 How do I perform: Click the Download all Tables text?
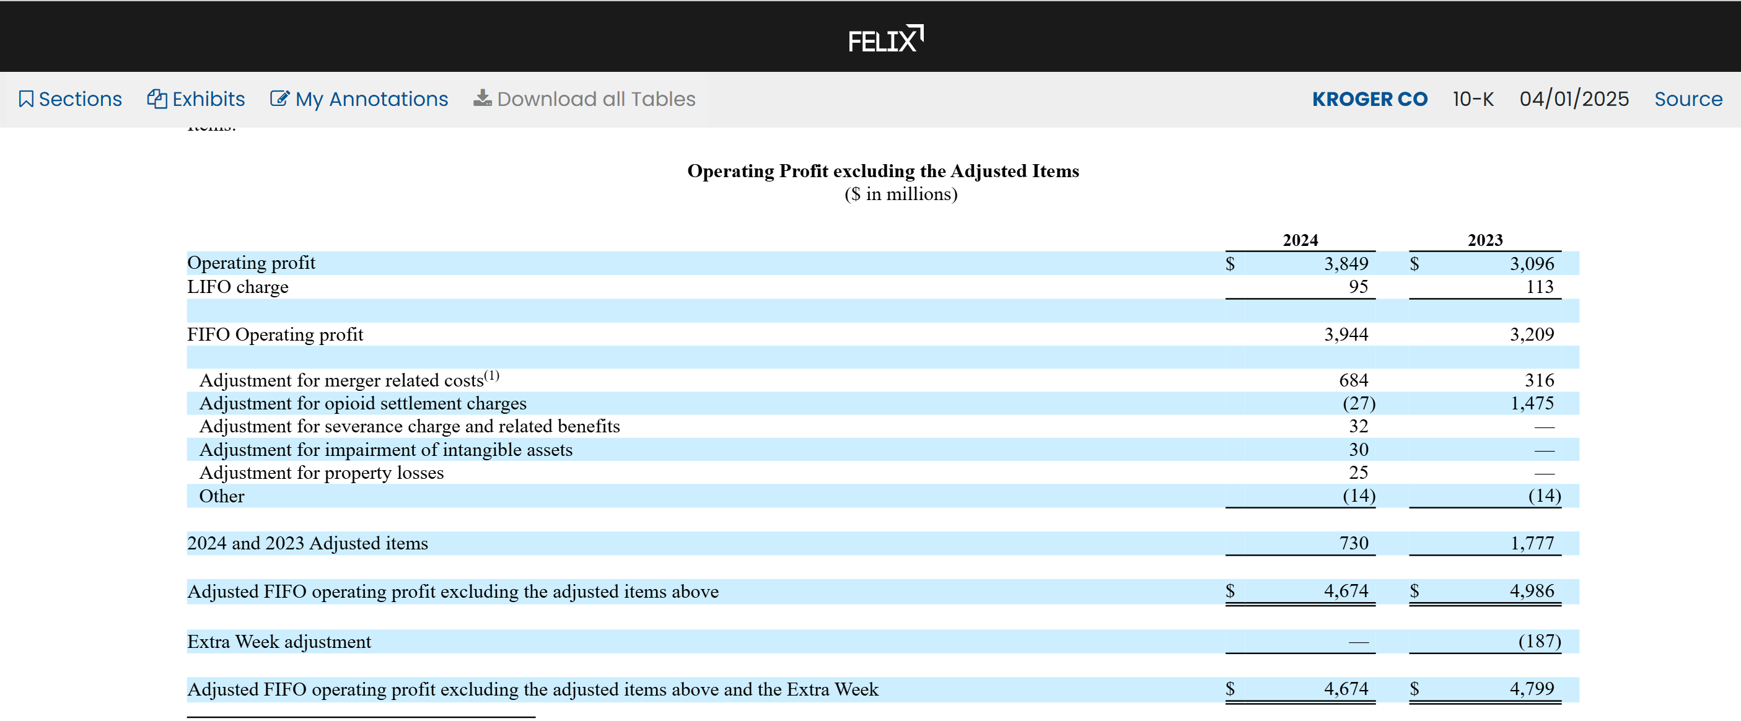[596, 99]
